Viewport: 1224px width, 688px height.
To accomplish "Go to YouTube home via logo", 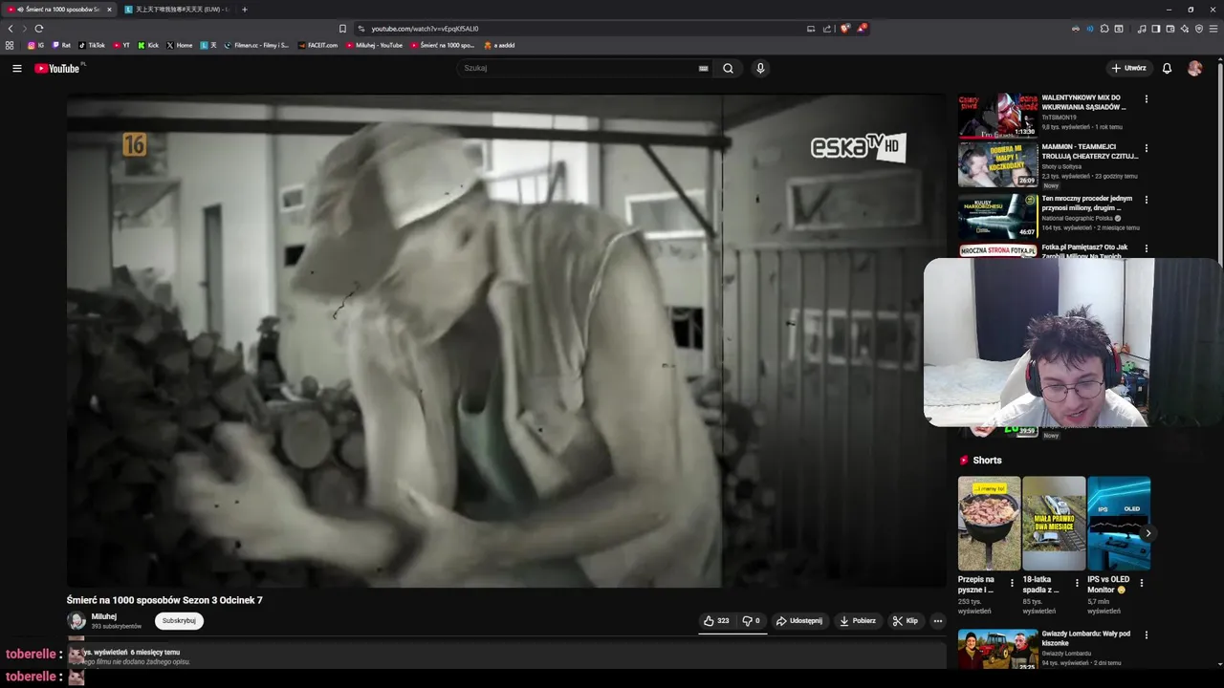I will pyautogui.click(x=58, y=68).
